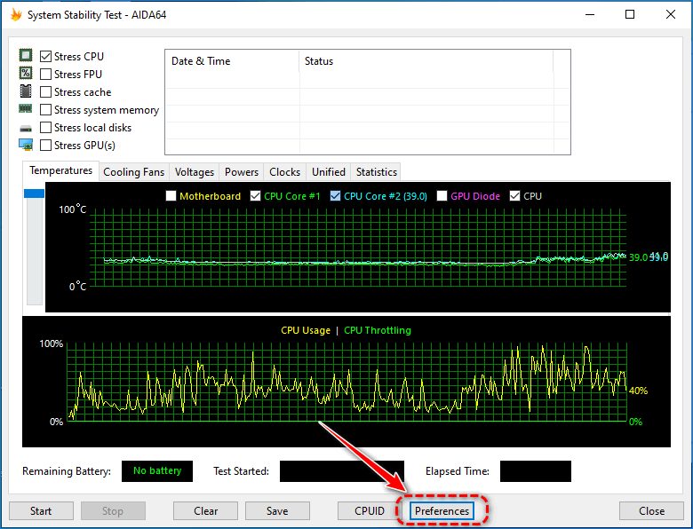Enable the Stress cache checkbox
Screen dimensions: 693x529
45,91
